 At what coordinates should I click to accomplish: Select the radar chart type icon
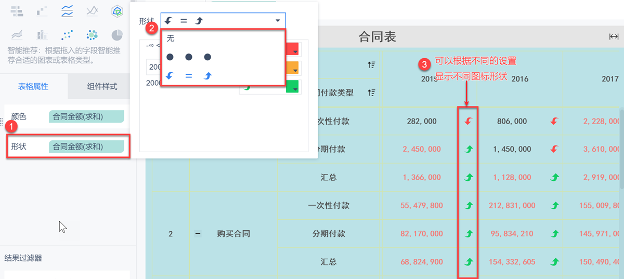(x=118, y=10)
